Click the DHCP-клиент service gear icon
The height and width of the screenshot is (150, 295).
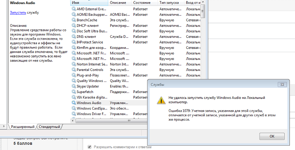(x=73, y=25)
